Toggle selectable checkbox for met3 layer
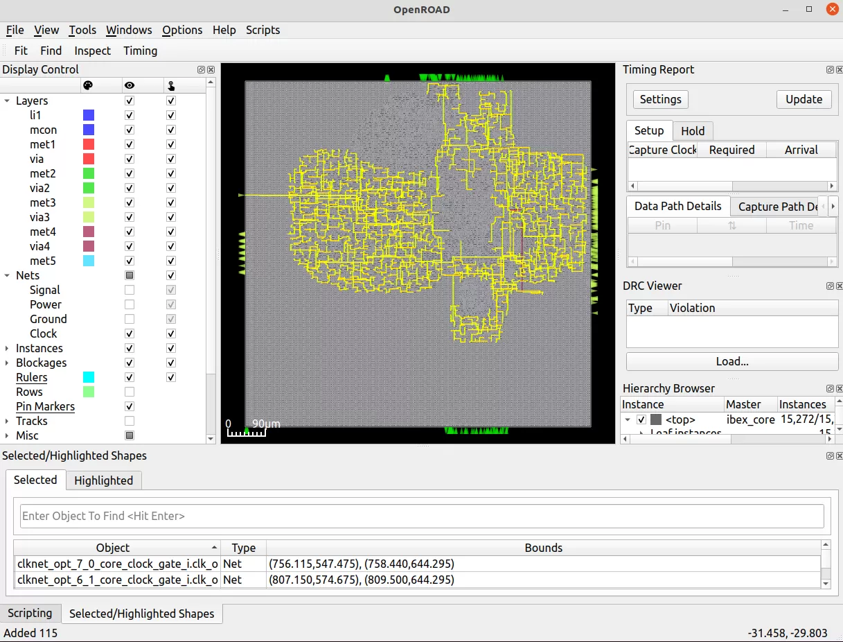843x642 pixels. [x=171, y=202]
